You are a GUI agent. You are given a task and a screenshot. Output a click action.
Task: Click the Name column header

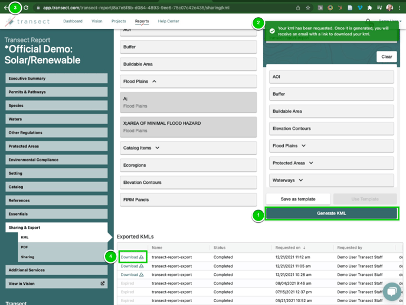tap(157, 248)
